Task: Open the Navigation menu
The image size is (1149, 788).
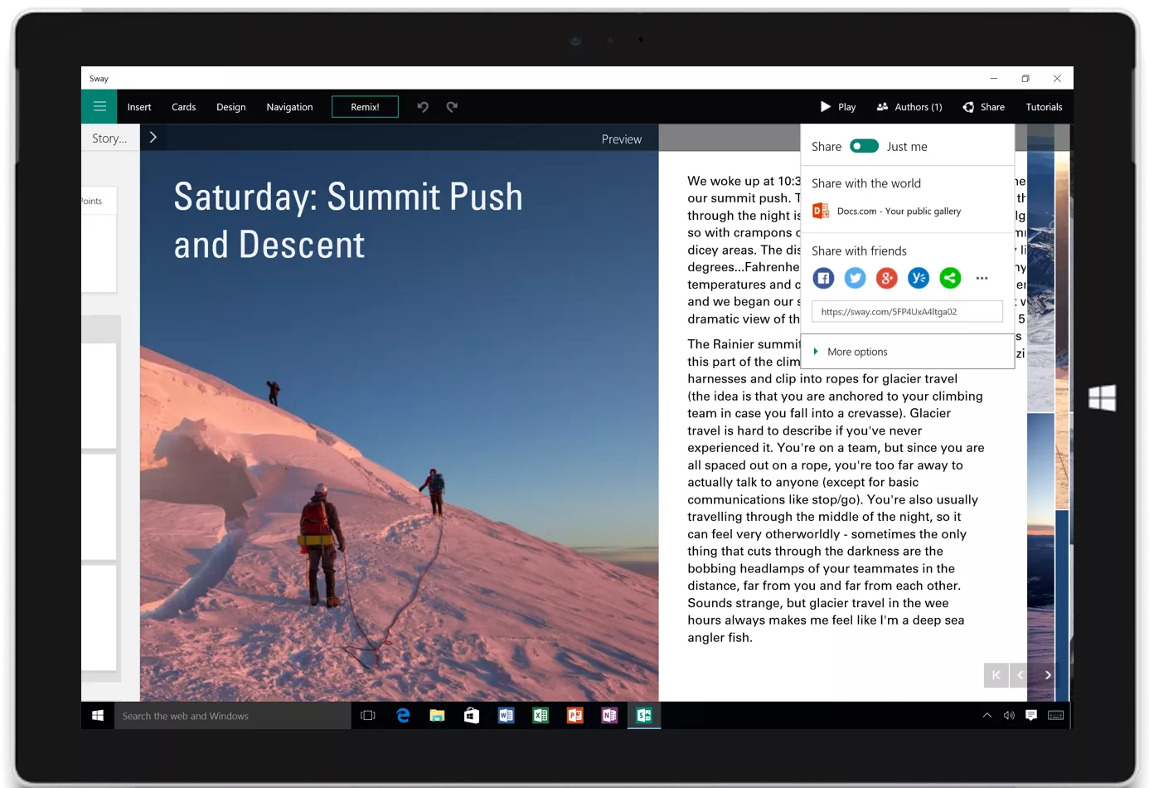Action: tap(289, 107)
